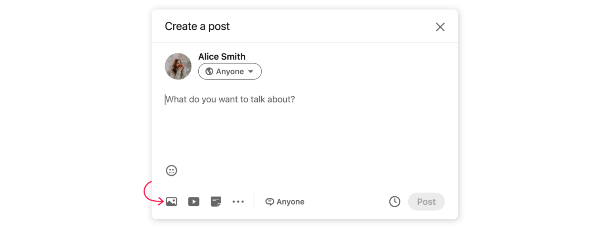Click the "What do you want to talk about?" field
The width and height of the screenshot is (609, 228).
point(230,99)
